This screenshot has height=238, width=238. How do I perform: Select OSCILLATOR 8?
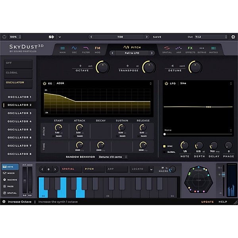click(x=19, y=154)
